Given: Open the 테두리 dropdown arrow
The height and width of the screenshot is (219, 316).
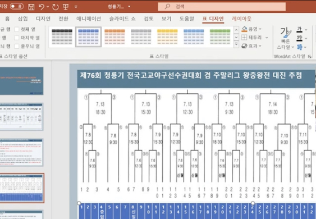Looking at the screenshot, I should click(x=267, y=38).
